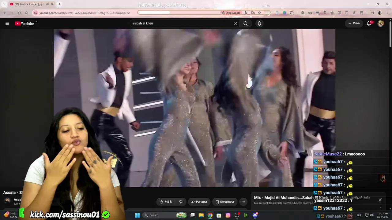Open the tab search dropdown arrow
The image size is (392, 220).
[x=4, y=4]
